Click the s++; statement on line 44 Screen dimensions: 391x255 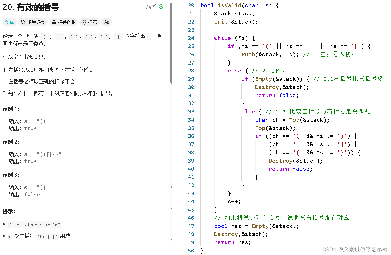coord(234,202)
